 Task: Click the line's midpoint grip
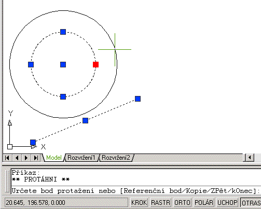tap(85, 120)
